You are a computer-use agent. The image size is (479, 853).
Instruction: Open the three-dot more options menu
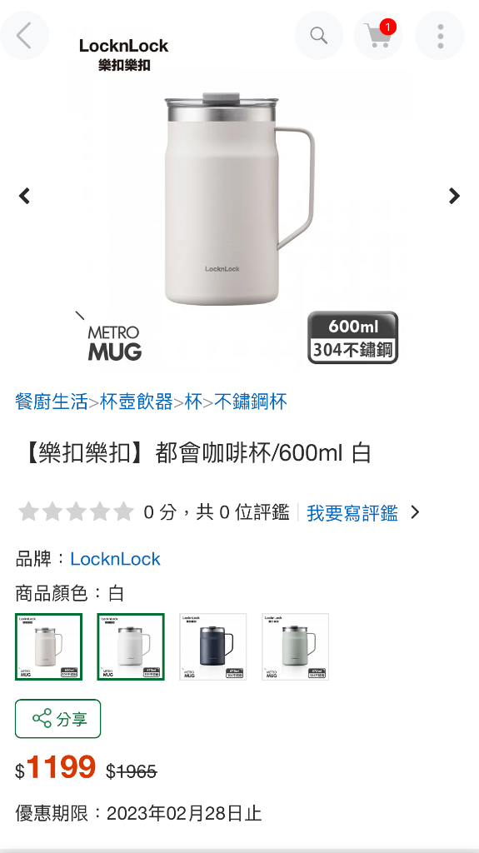440,36
